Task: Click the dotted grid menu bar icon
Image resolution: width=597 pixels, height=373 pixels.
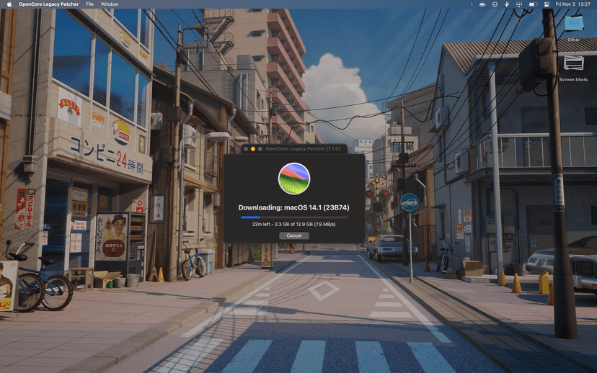Action: [519, 4]
